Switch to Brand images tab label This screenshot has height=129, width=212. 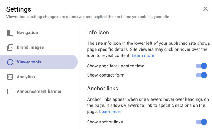[30, 47]
